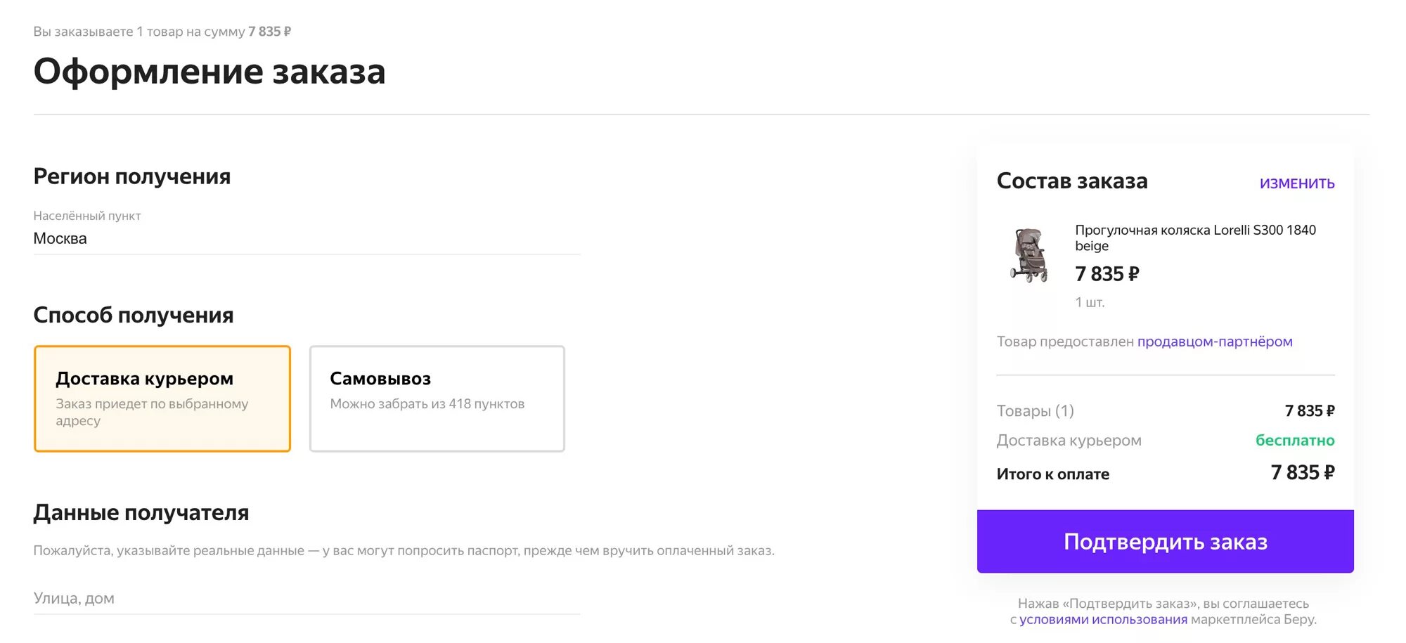The image size is (1406, 643).
Task: Click the "ИЗМЕНИТЬ" link in order summary
Action: coord(1296,183)
